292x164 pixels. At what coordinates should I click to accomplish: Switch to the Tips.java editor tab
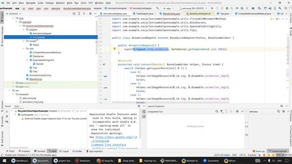(x=224, y=14)
